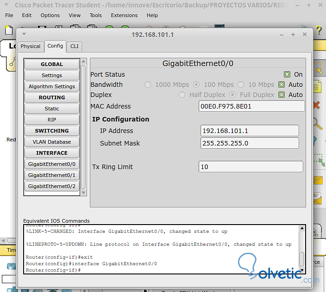
Task: Click 'Router(config)#interface GigabitEthernet0/0' line
Action: [91, 264]
